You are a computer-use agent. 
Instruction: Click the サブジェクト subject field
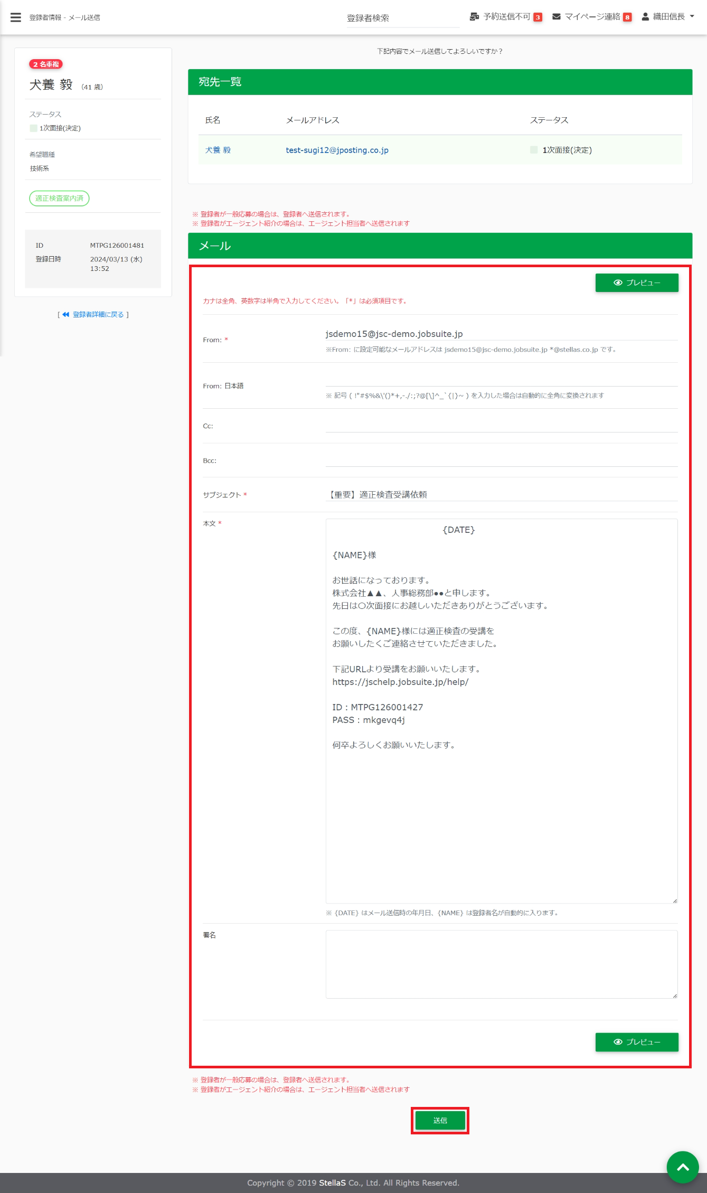pos(501,494)
